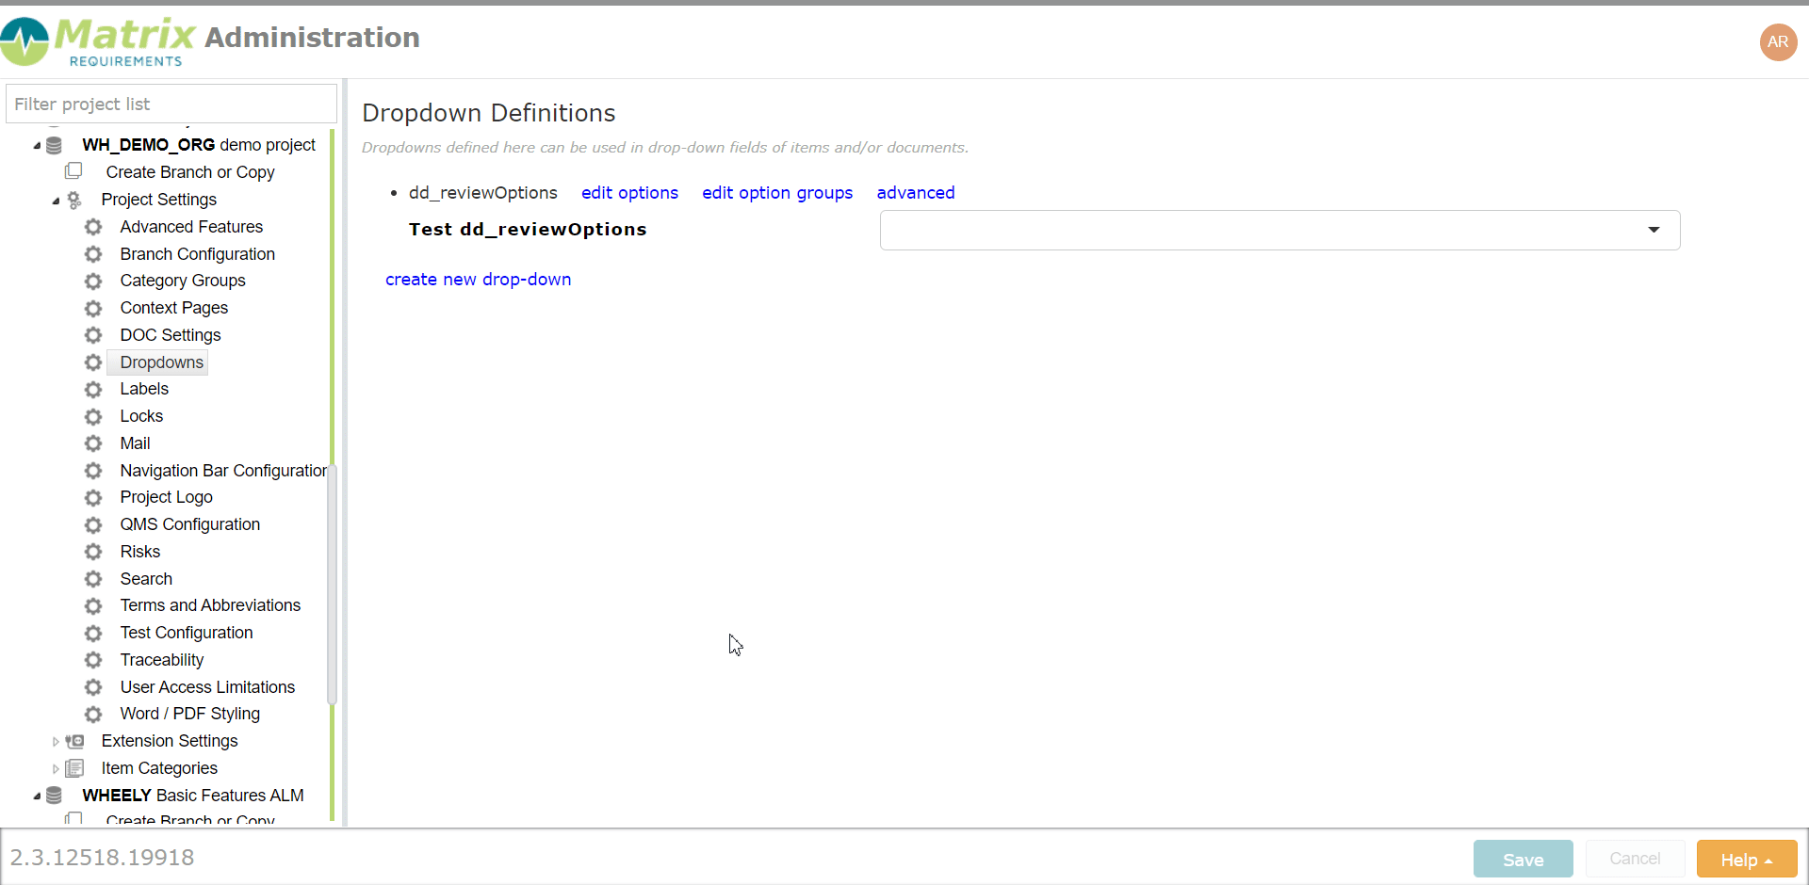Screen dimensions: 1809x885
Task: Open Word / PDF Styling settings
Action: (189, 714)
